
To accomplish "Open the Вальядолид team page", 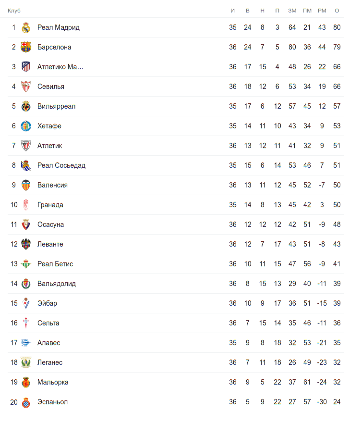I will pos(57,284).
